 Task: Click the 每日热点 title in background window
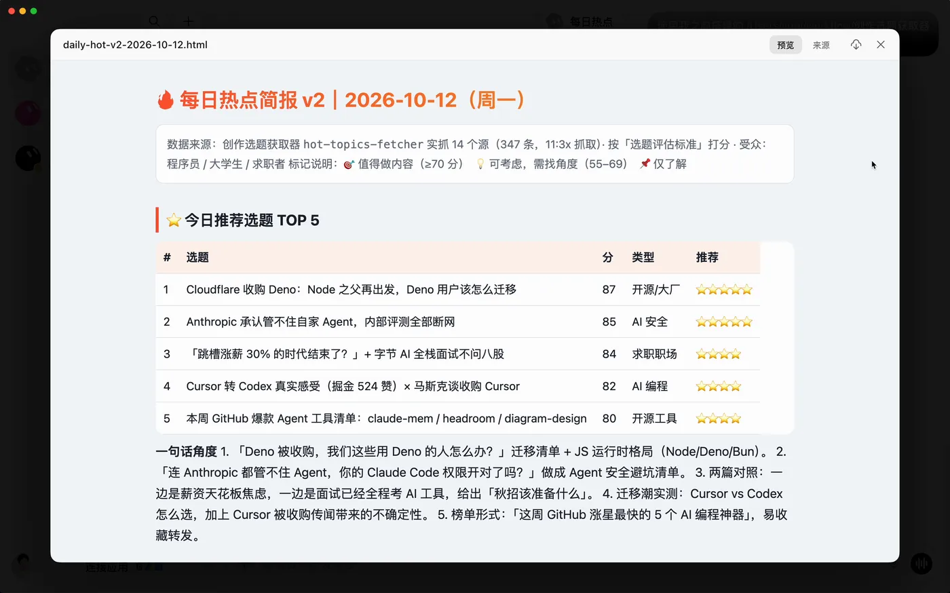[x=591, y=22]
